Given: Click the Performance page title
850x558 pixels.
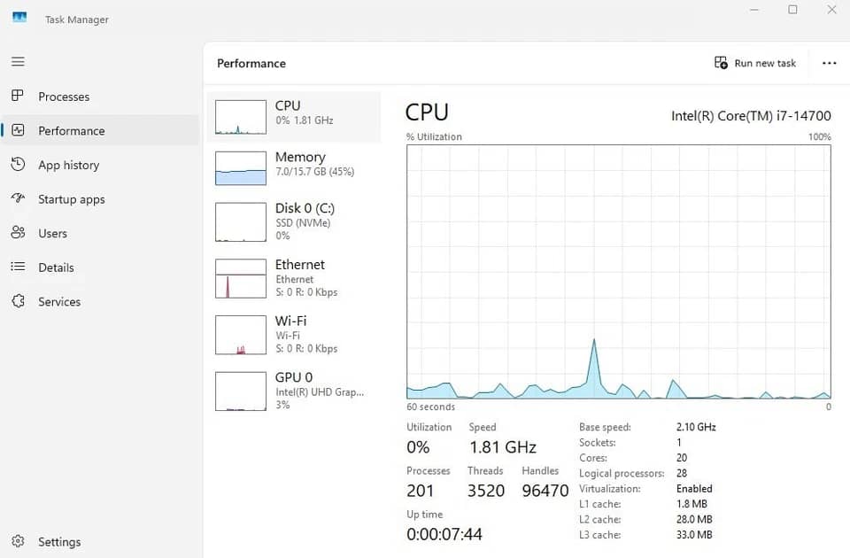Looking at the screenshot, I should tap(251, 64).
